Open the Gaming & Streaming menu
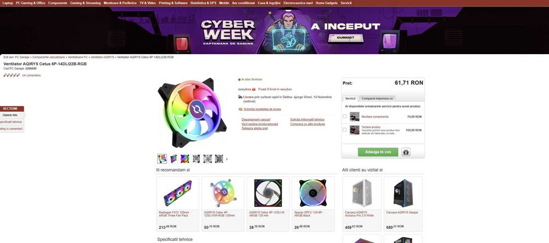 click(85, 3)
